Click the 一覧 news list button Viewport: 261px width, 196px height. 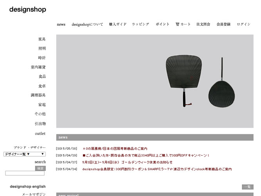[x=248, y=187]
